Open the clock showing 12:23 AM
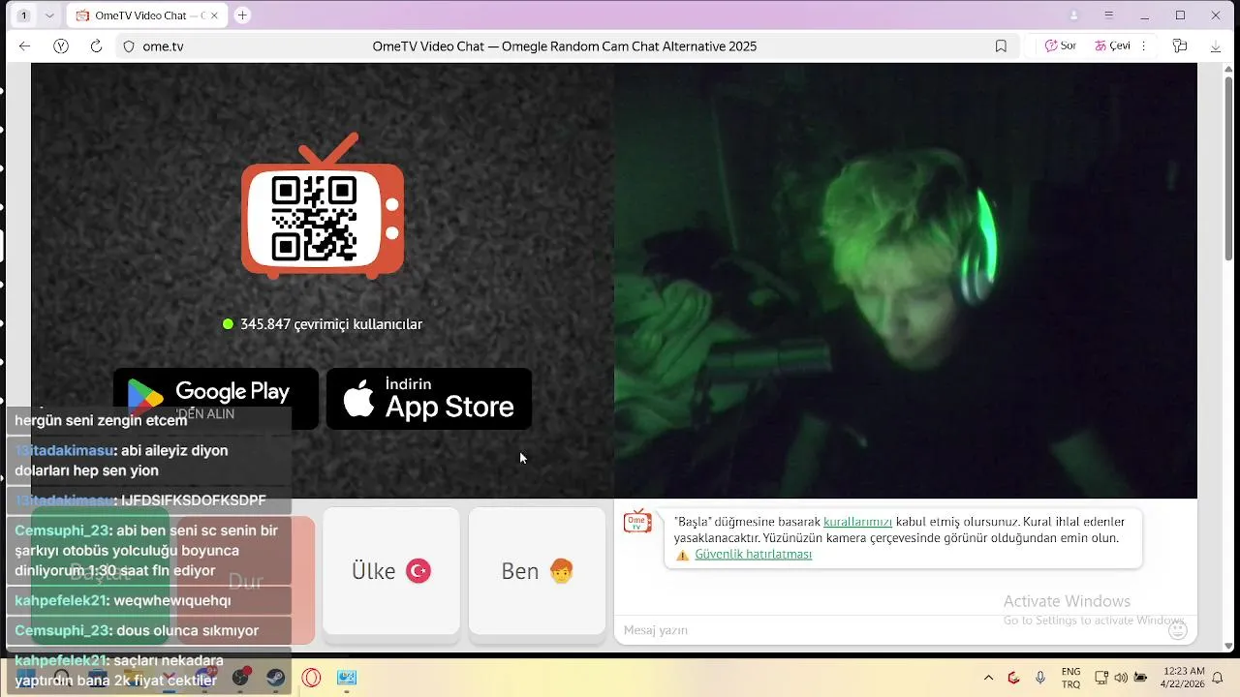 (x=1184, y=678)
